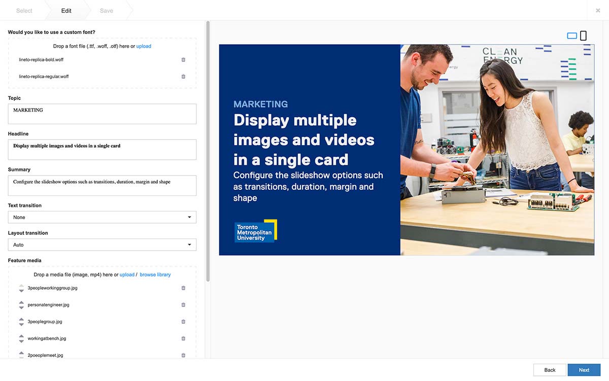Viewport: 609px width, 381px height.
Task: Delete 3peoplegroup.jpg from the media list
Action: (x=183, y=321)
